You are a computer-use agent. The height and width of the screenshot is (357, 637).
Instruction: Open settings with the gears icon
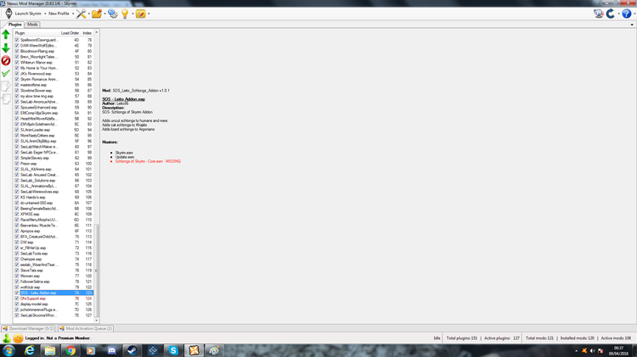[112, 14]
